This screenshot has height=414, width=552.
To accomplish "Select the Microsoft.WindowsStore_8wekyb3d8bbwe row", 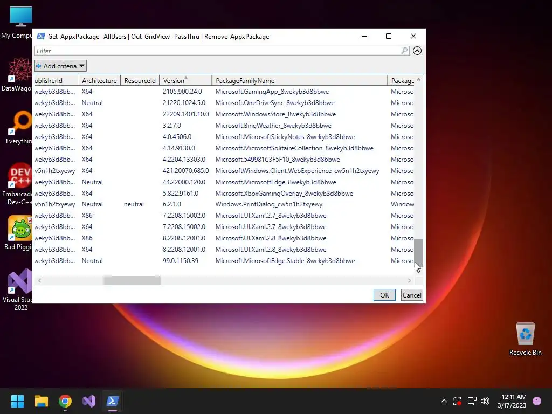I will tap(224, 114).
